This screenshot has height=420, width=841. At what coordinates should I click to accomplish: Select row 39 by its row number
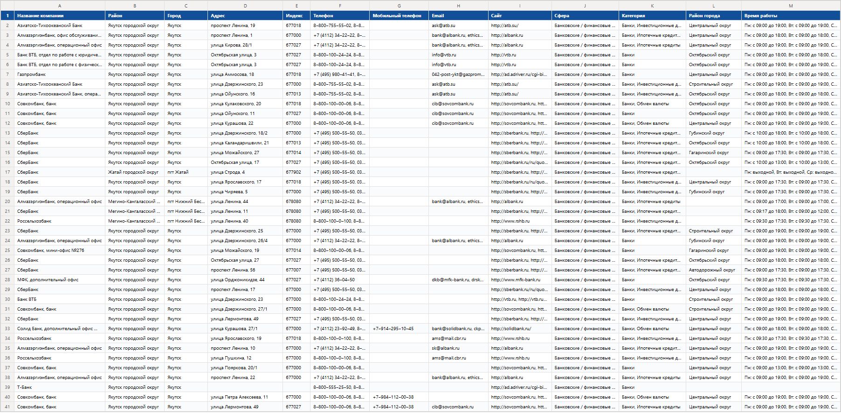7,387
